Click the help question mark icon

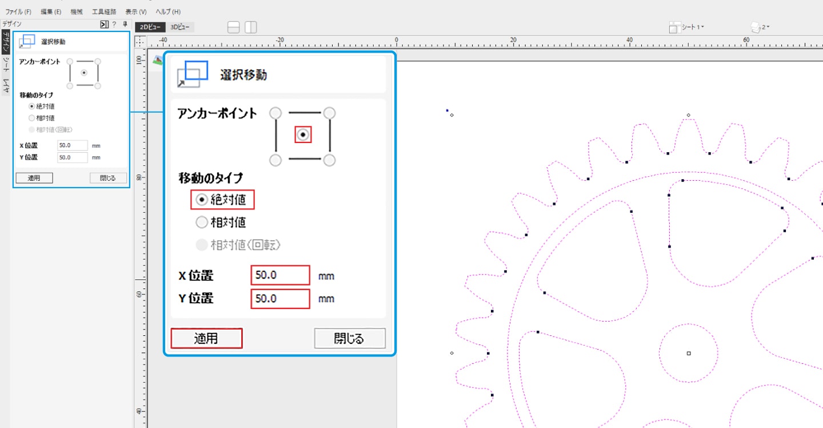114,24
